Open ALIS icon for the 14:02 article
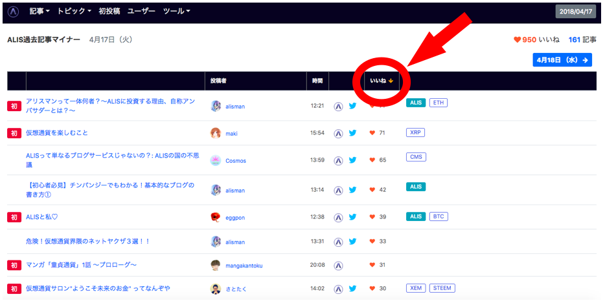605x303 pixels. coord(338,289)
